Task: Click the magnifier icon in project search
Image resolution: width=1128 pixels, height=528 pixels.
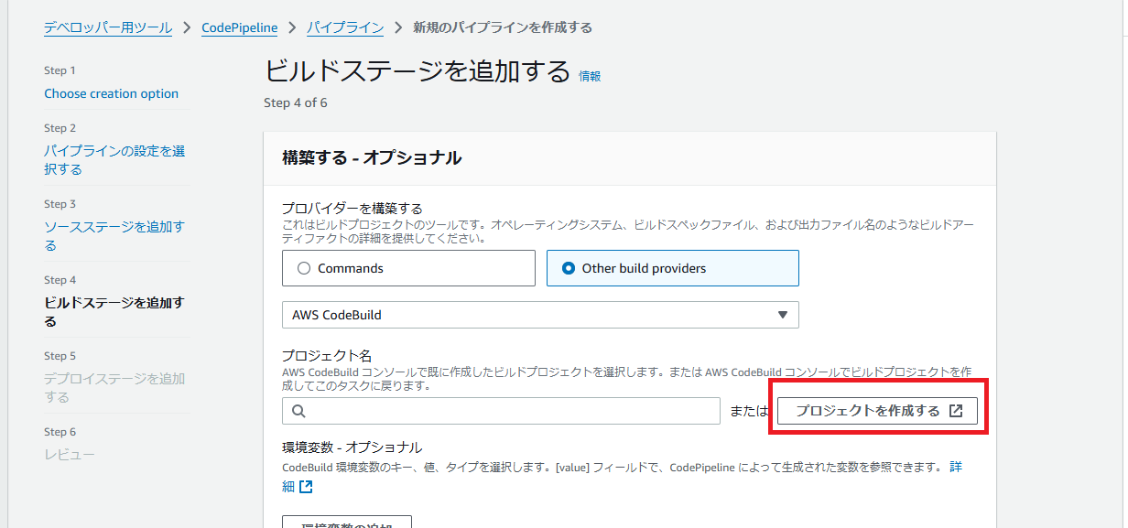Action: pos(298,411)
